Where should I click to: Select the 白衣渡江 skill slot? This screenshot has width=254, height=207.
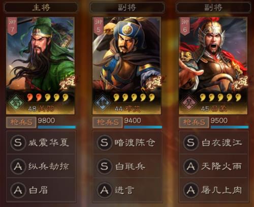214,142
